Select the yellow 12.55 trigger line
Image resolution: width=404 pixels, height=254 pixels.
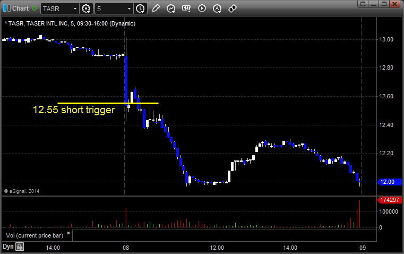[x=108, y=104]
